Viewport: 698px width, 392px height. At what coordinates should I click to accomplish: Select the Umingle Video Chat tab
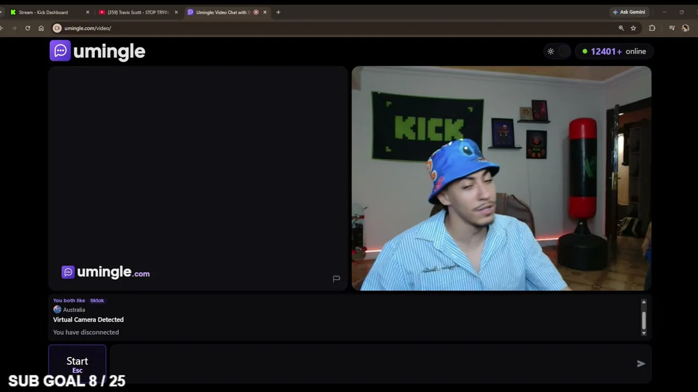coord(227,12)
